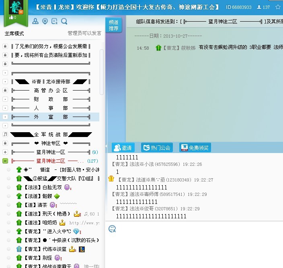Image resolution: width=283 pixels, height=268 pixels.
Task: Click the yellow vest icon beside 法道※無∵亟
Action: [111, 179]
